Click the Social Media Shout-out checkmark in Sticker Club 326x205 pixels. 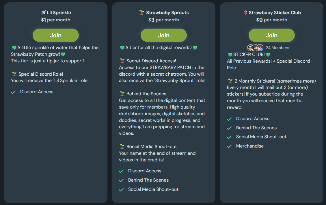pyautogui.click(x=229, y=137)
